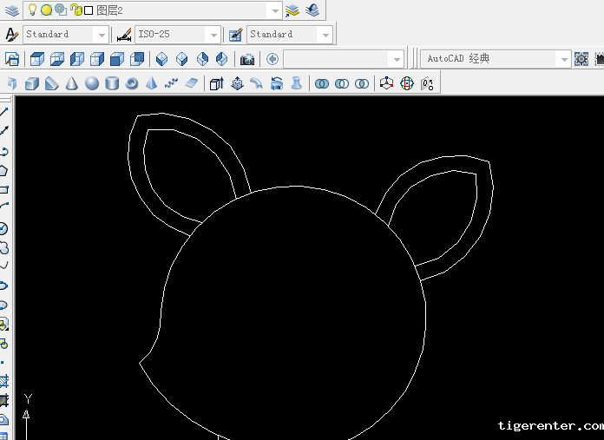This screenshot has width=604, height=440.
Task: Toggle the layer freeze sun icon
Action: (47, 10)
